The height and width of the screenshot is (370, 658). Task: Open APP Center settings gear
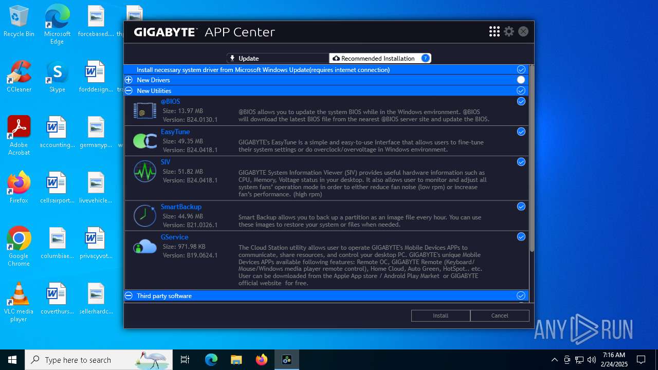[x=509, y=32]
